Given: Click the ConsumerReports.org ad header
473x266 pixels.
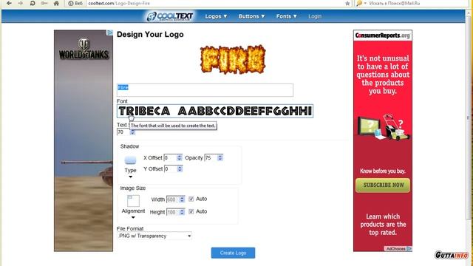Looking at the screenshot, I should (x=383, y=35).
